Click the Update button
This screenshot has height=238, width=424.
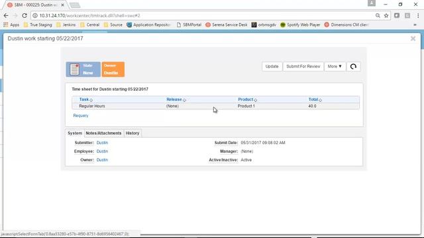click(x=272, y=66)
